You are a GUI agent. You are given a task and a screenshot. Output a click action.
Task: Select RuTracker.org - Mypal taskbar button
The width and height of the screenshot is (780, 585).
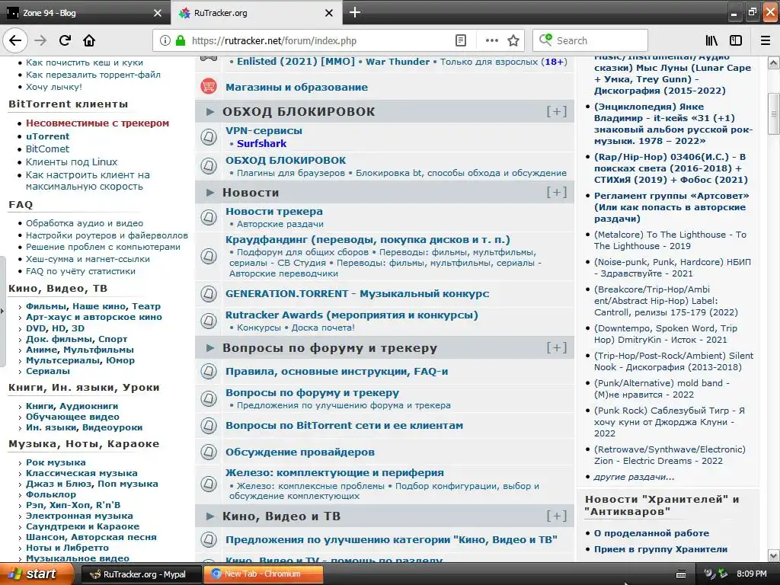coord(141,574)
